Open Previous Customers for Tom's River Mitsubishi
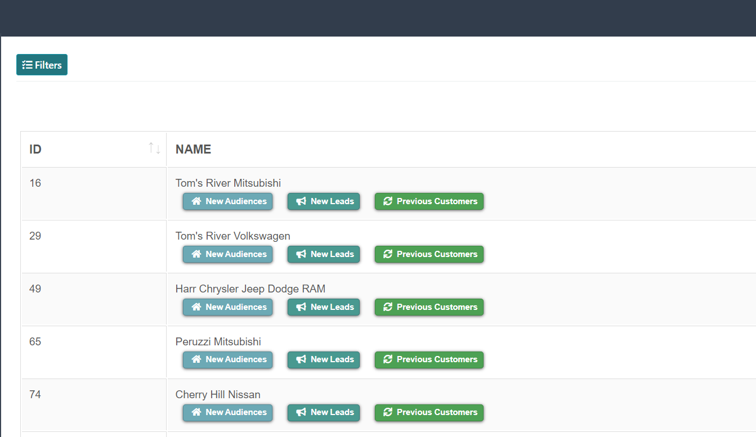The image size is (756, 437). click(x=429, y=201)
